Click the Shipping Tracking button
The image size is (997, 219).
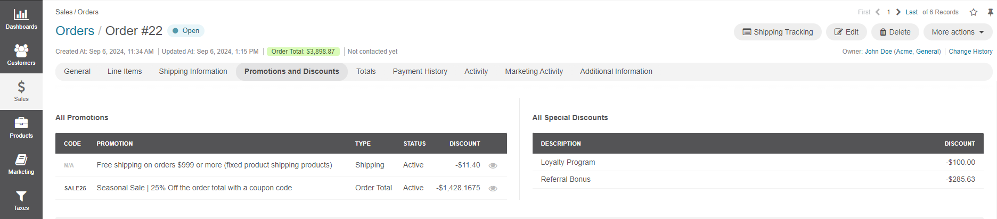pyautogui.click(x=778, y=32)
